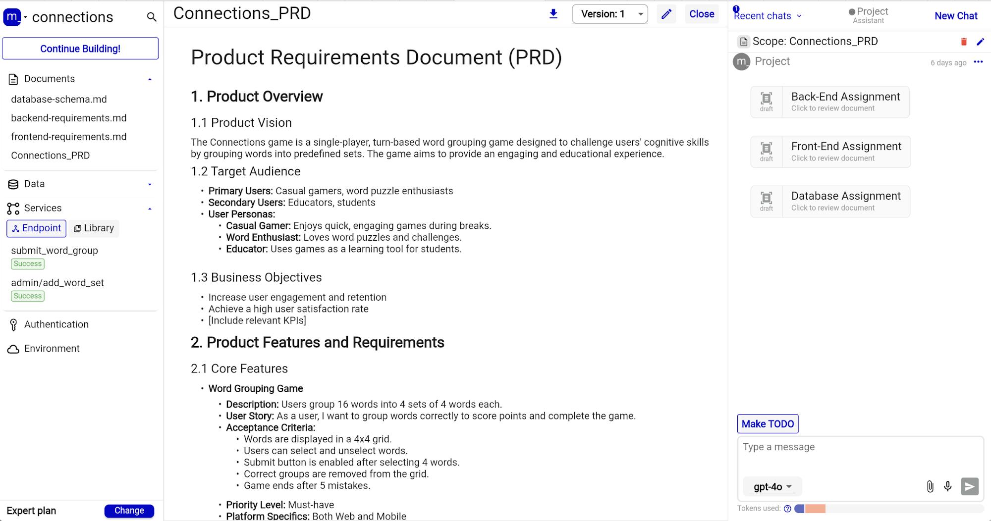This screenshot has height=521, width=991.
Task: Download the Connections_PRD document
Action: (553, 14)
